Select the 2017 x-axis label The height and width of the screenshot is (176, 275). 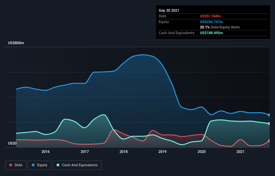(85, 152)
